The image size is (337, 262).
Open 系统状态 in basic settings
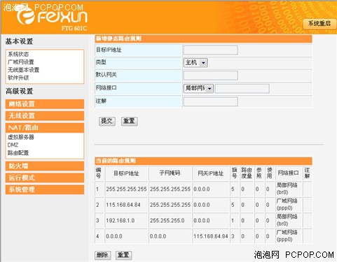click(18, 54)
